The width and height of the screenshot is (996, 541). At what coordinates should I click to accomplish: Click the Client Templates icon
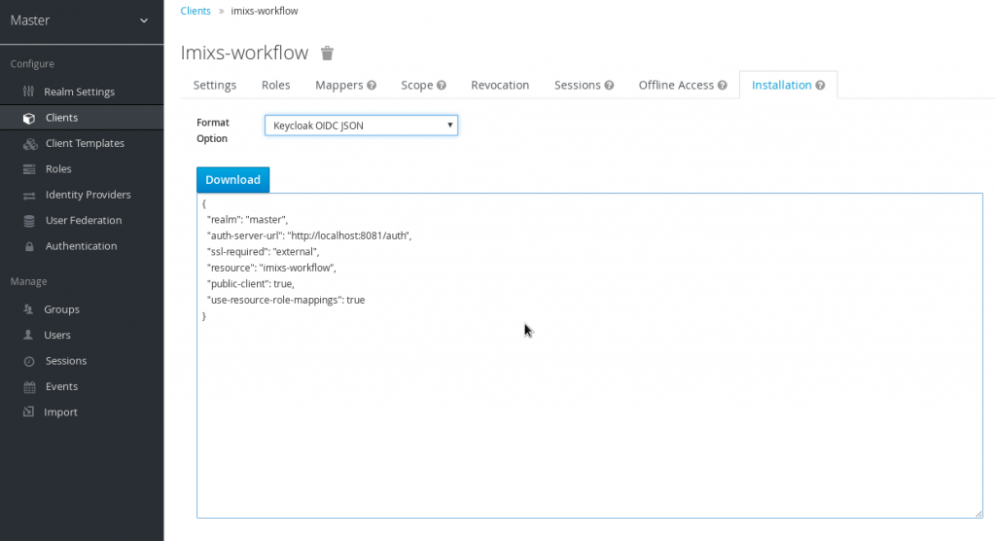point(29,143)
